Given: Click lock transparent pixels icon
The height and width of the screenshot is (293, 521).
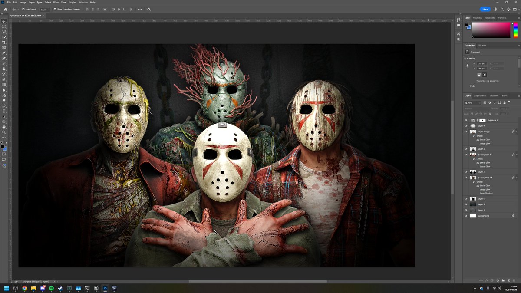Looking at the screenshot, I should coord(473,113).
